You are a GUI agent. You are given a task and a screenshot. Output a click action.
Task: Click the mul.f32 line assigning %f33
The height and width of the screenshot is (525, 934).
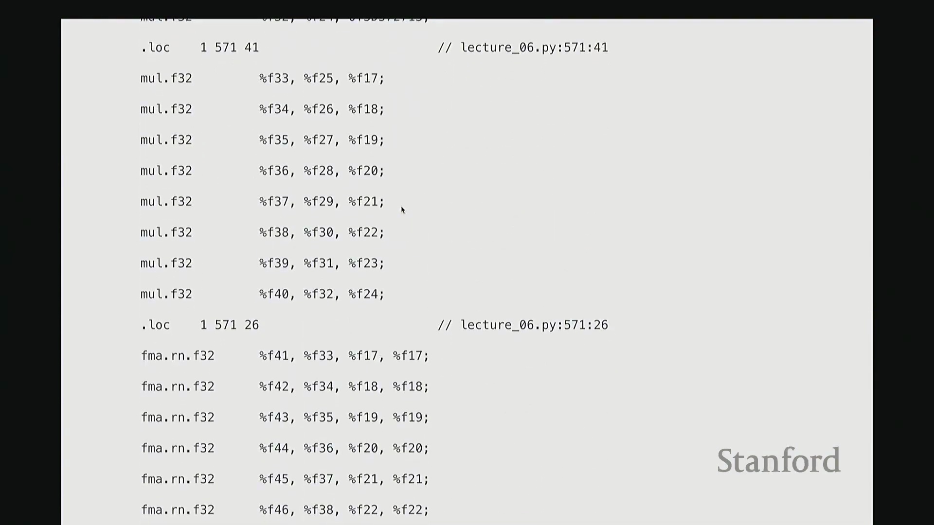(262, 79)
